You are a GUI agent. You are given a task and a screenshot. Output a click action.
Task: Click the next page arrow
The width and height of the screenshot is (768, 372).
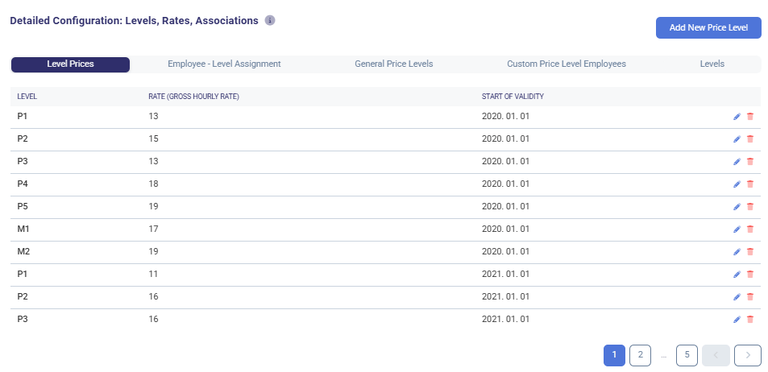(748, 355)
